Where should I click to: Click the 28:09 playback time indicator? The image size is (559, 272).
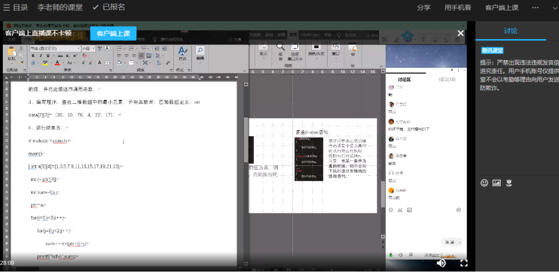[7, 263]
